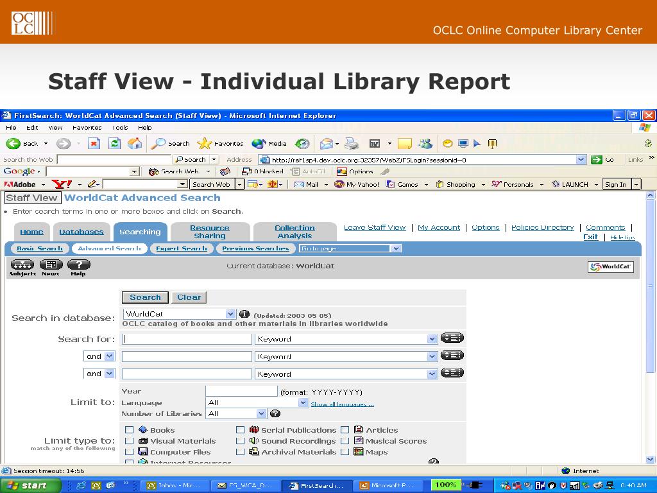Click the Stop page loading icon

[x=94, y=143]
